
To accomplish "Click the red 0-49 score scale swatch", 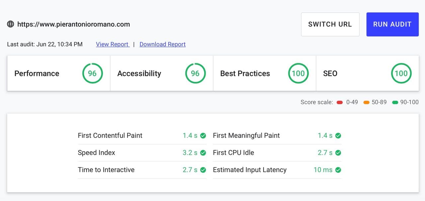I will [339, 102].
